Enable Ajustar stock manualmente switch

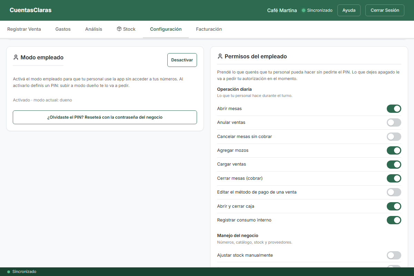coord(394,255)
